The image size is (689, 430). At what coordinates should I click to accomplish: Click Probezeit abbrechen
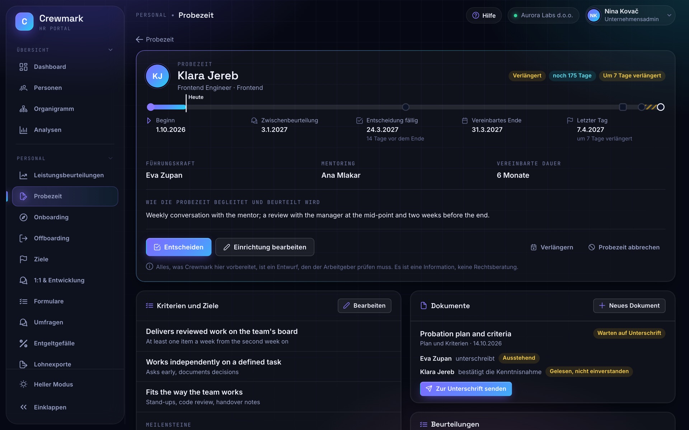pos(624,248)
